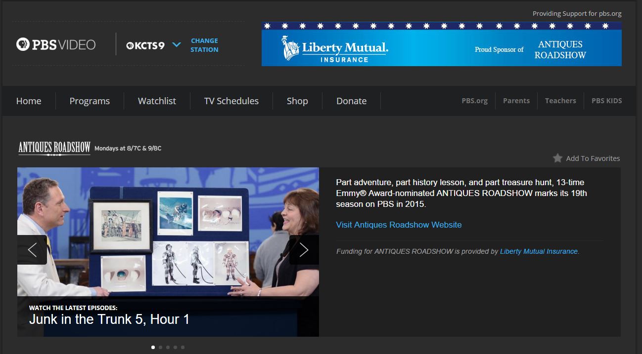Expand the station dropdown chevron
Viewport: 642px width, 354px height.
(x=177, y=45)
